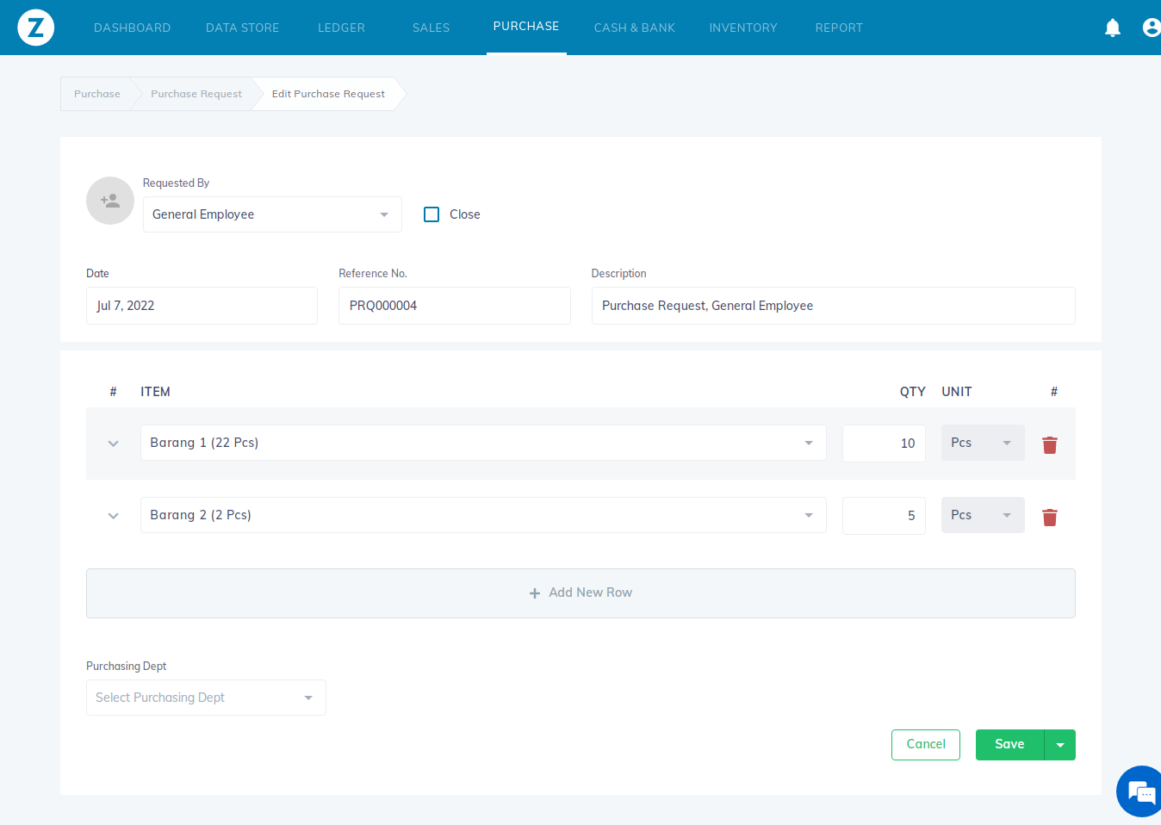This screenshot has height=825, width=1161.
Task: Click the Edit Purchase Request breadcrumb
Action: (328, 94)
